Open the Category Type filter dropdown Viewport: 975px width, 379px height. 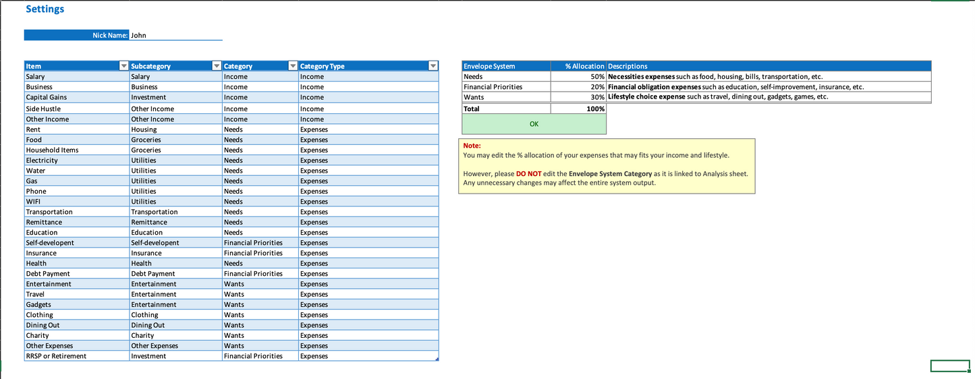click(x=433, y=66)
